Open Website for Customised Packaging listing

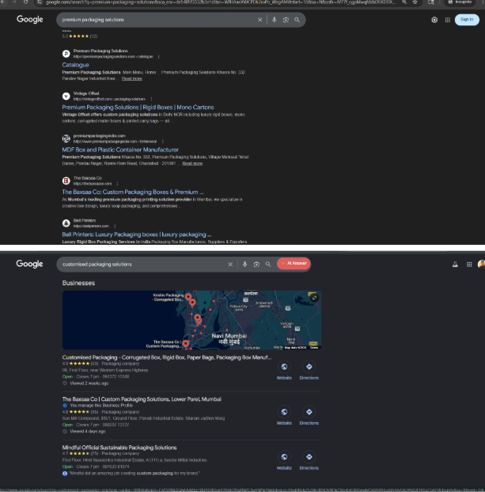[x=284, y=370]
